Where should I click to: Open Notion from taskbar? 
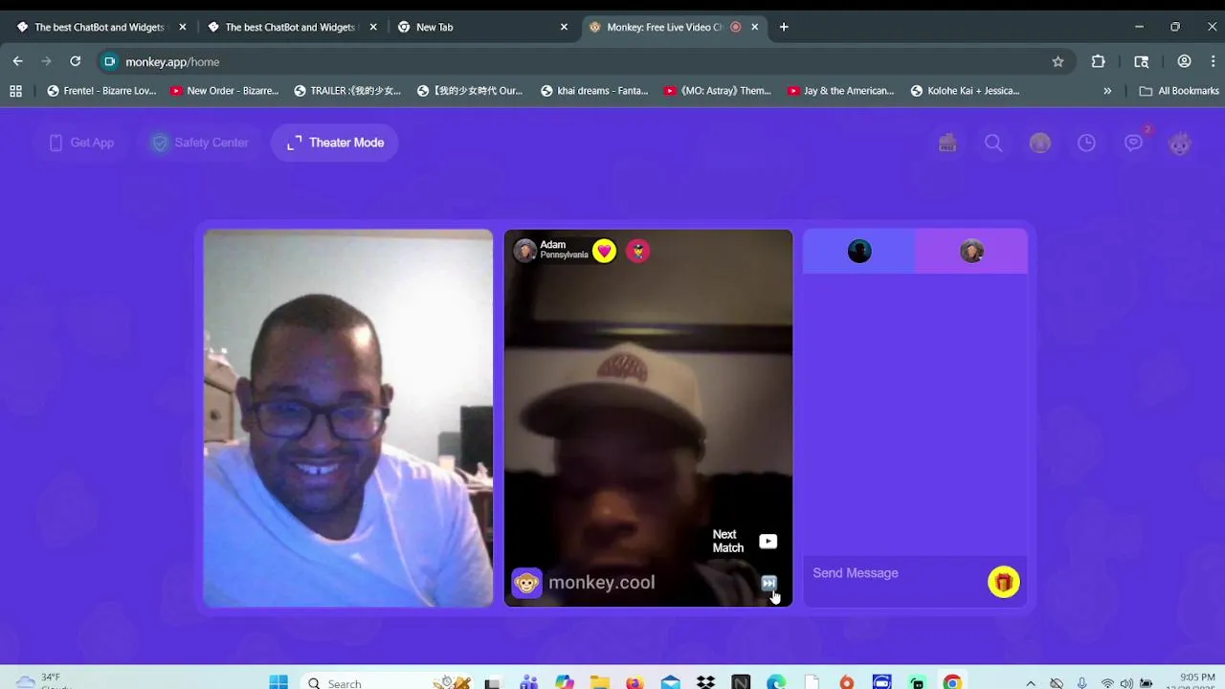click(x=741, y=682)
